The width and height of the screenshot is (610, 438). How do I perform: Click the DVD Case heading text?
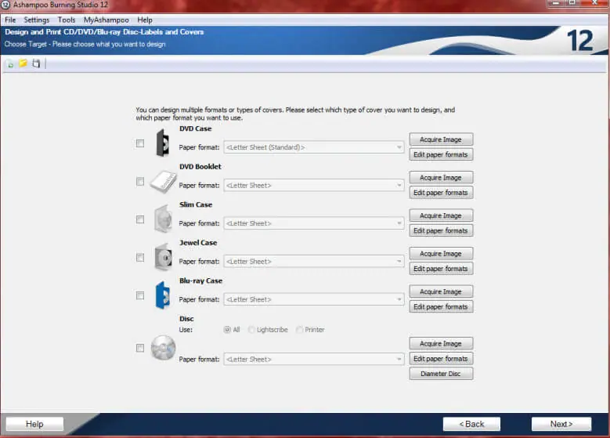(x=195, y=129)
